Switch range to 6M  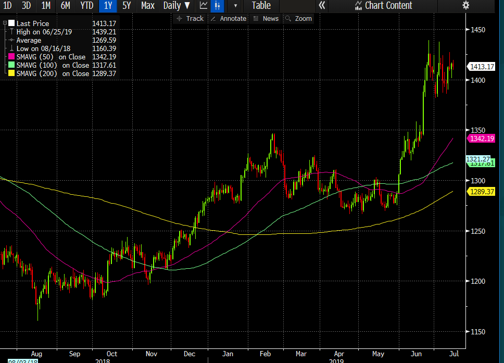[65, 6]
